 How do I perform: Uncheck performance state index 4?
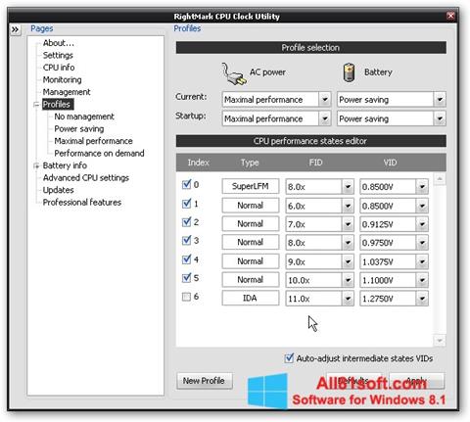pos(186,259)
